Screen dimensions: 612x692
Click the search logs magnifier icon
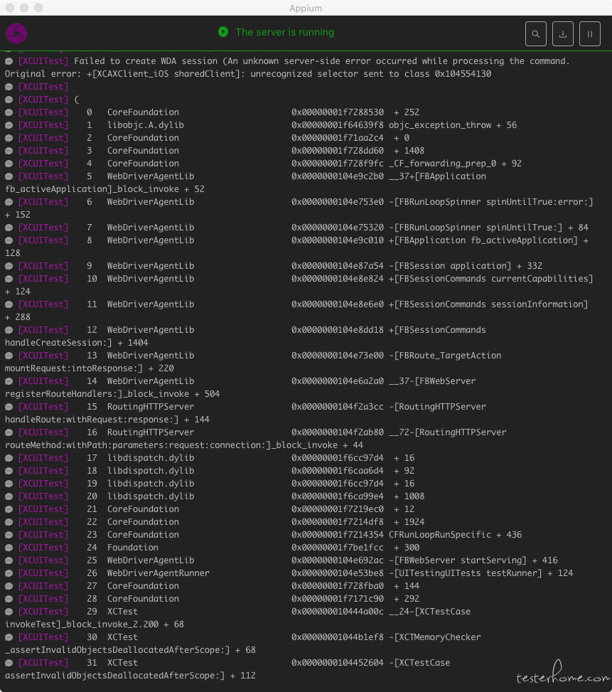pos(536,34)
